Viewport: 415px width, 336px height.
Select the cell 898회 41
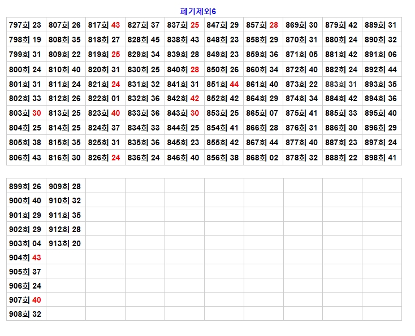pos(381,158)
